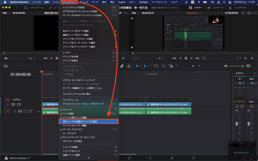Click the detail zoom icon
Viewport: 258px width, 161px height.
[163, 66]
